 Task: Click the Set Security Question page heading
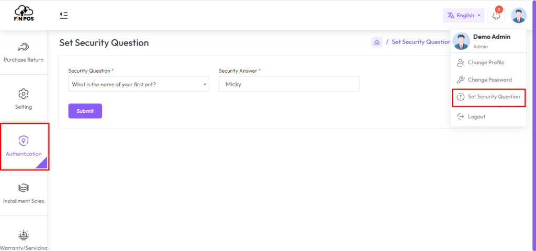click(x=104, y=43)
